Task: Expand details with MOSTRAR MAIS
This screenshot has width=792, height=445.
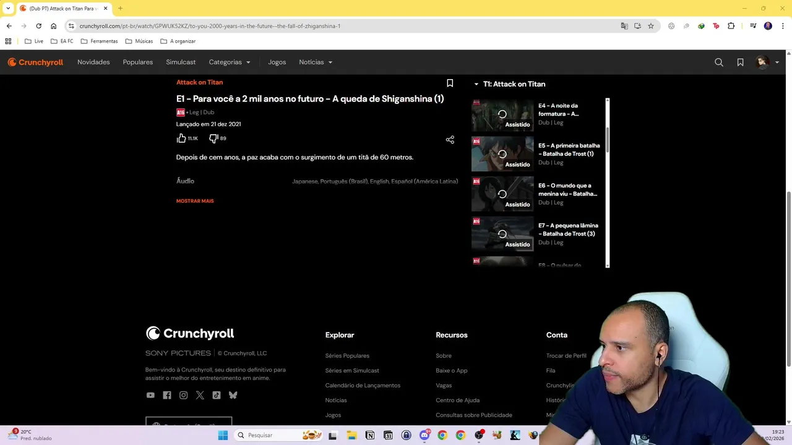Action: (x=195, y=201)
